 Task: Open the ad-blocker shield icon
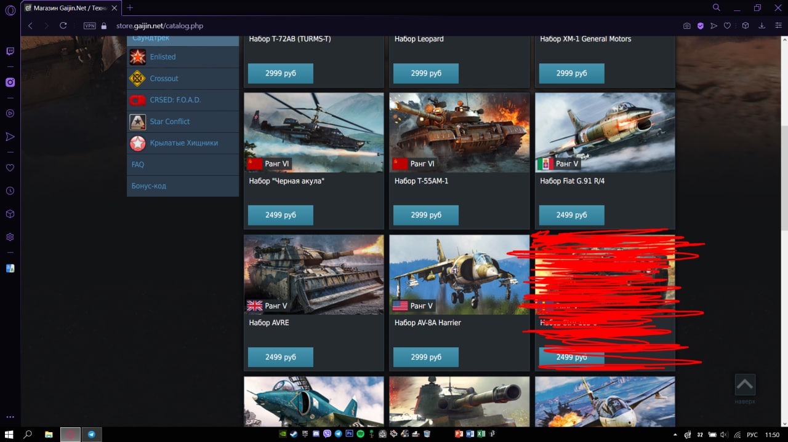click(700, 26)
